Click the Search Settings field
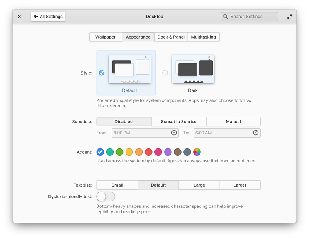This screenshot has width=309, height=238. (x=250, y=17)
